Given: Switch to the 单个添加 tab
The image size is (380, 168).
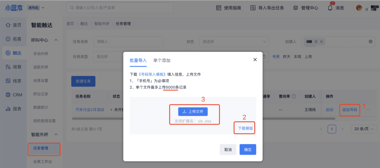Looking at the screenshot, I should click(162, 60).
